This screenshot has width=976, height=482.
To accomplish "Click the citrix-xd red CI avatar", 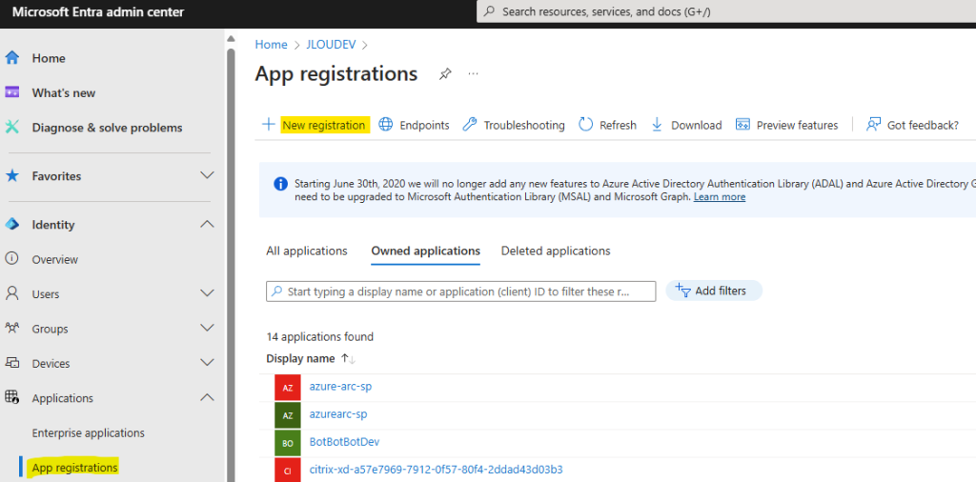I will (x=288, y=471).
